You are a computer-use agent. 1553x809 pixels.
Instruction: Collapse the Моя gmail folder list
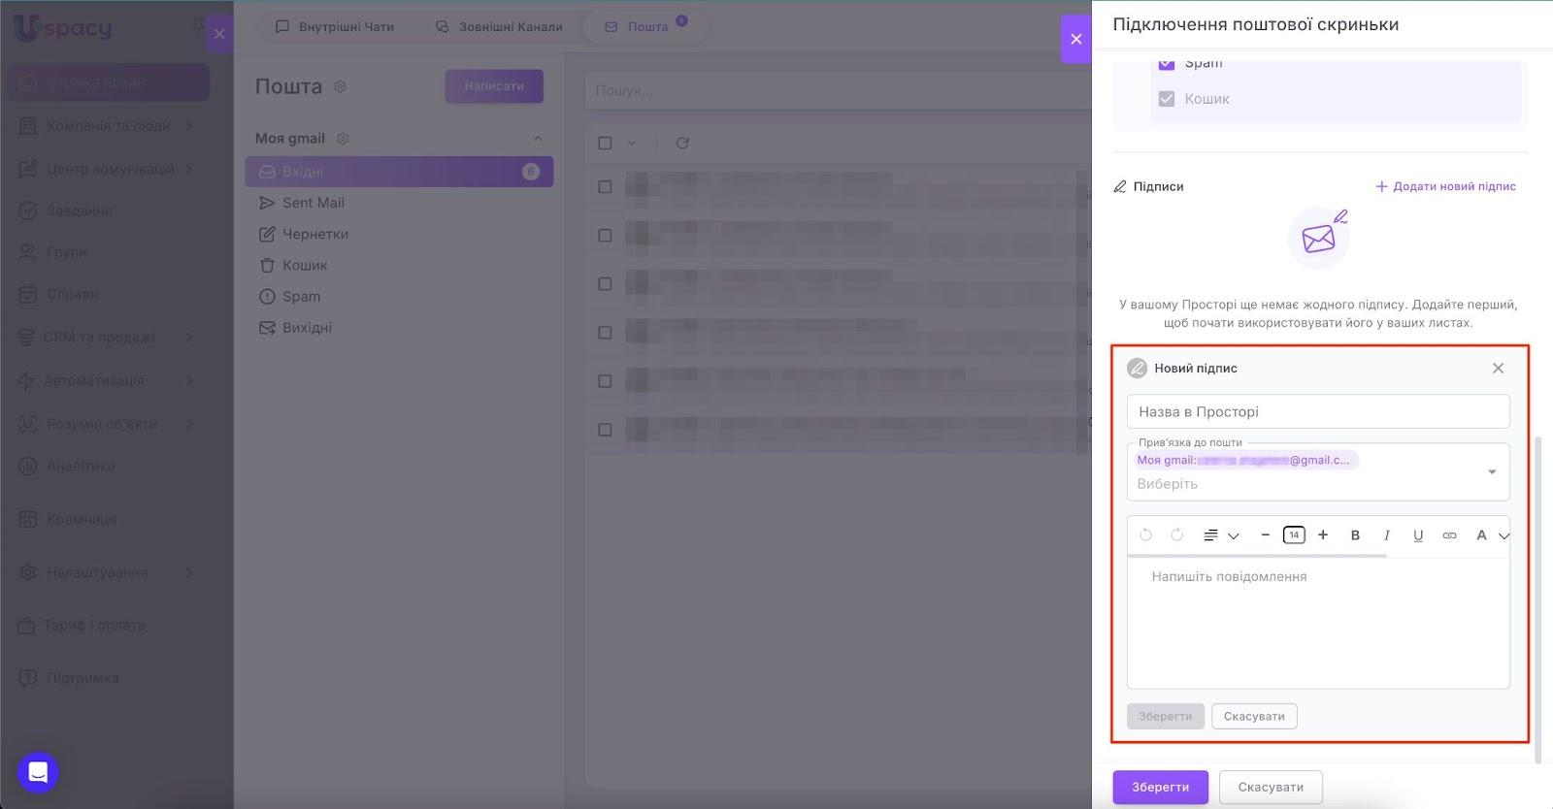click(x=538, y=139)
